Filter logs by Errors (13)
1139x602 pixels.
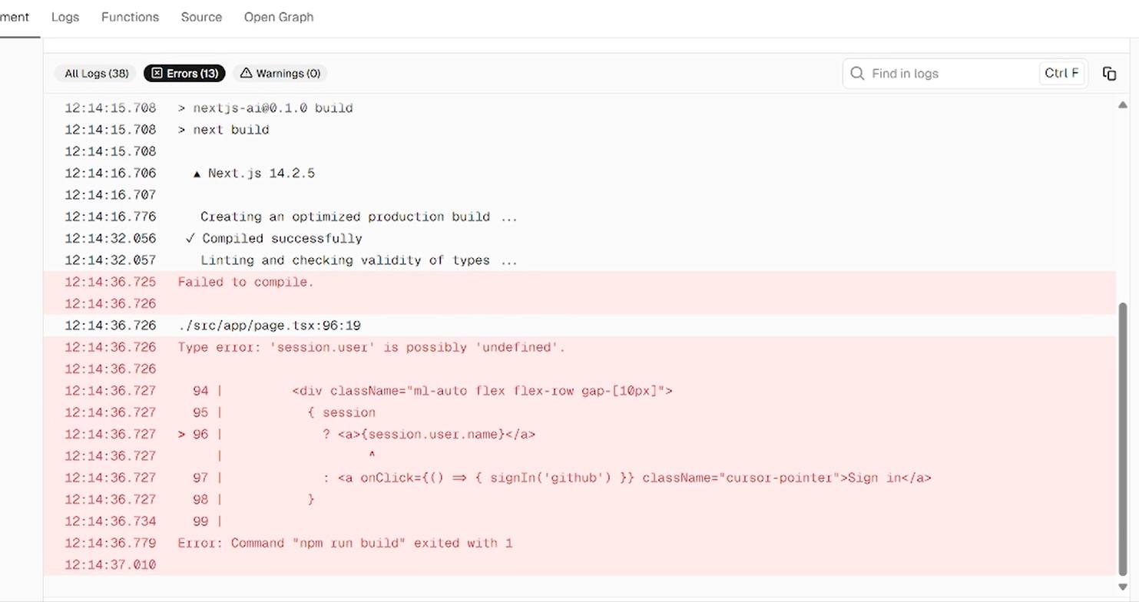coord(184,73)
